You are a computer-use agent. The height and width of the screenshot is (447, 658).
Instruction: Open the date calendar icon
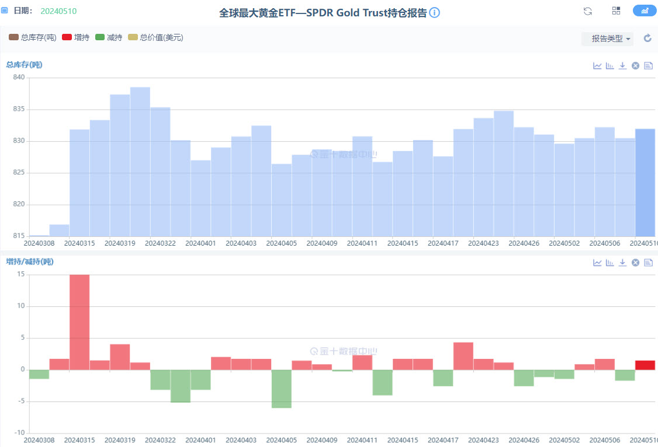4,11
